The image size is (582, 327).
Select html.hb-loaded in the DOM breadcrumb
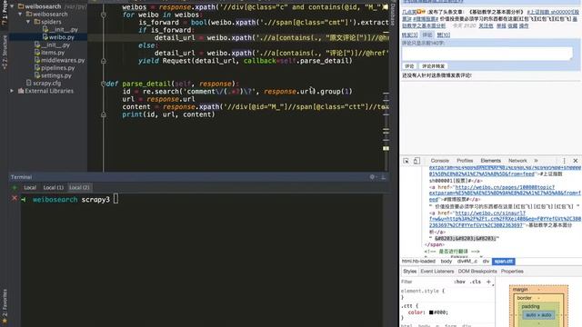click(x=418, y=262)
